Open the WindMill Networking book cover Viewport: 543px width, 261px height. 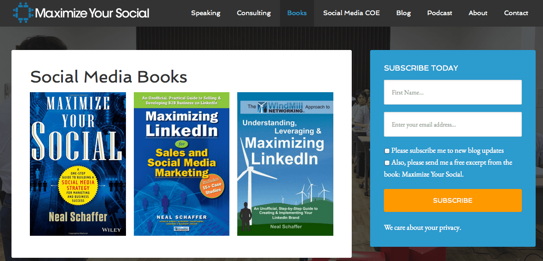click(x=286, y=164)
